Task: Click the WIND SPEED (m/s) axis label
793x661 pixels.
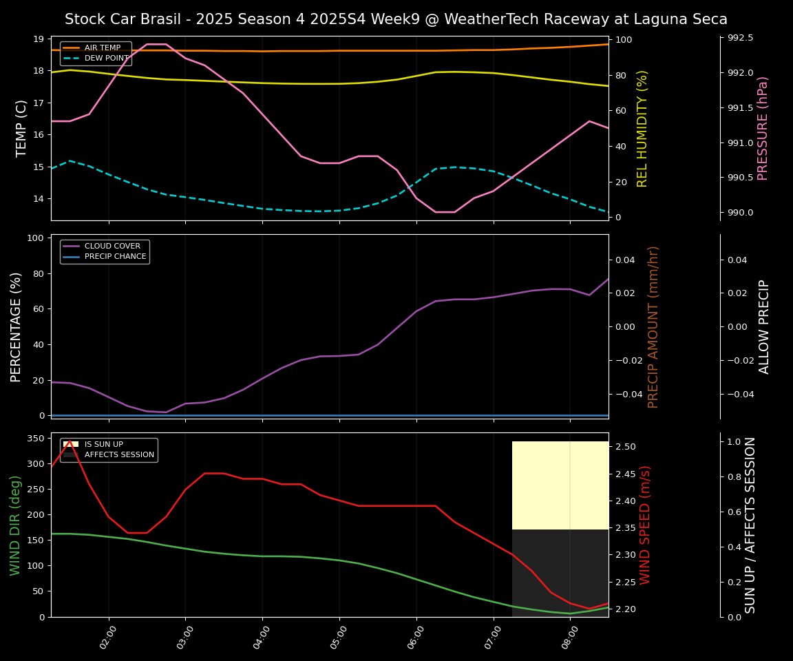Action: tap(645, 525)
